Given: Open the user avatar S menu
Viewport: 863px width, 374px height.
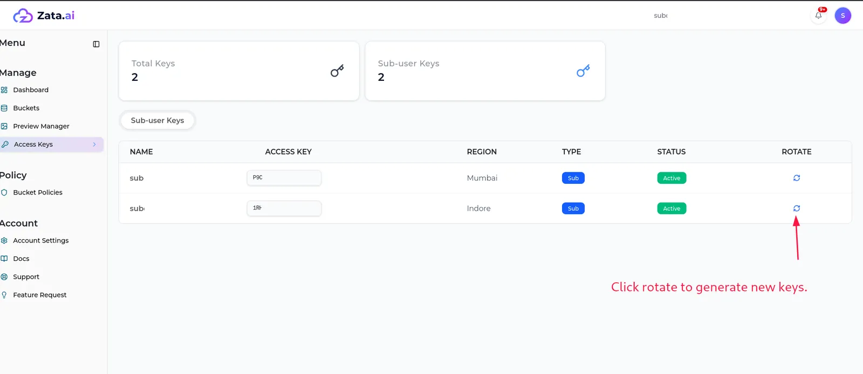Looking at the screenshot, I should pos(843,16).
